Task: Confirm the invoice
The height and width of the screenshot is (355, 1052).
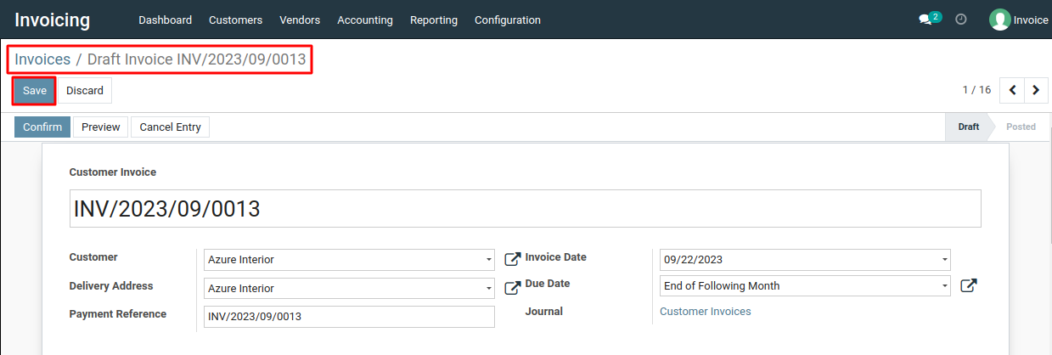Action: coord(42,127)
